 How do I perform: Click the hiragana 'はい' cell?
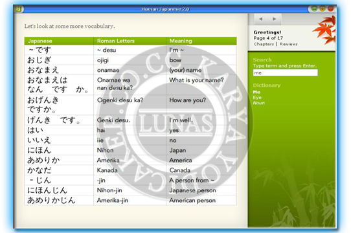point(59,130)
